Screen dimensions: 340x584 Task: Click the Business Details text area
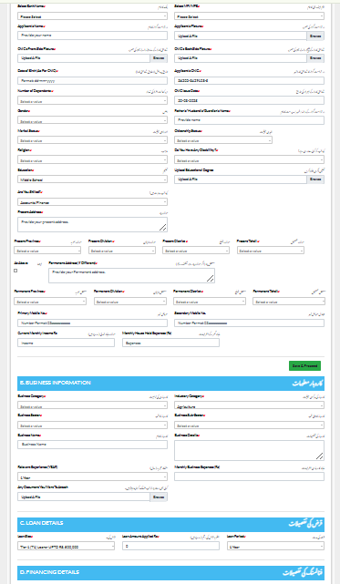tap(249, 450)
